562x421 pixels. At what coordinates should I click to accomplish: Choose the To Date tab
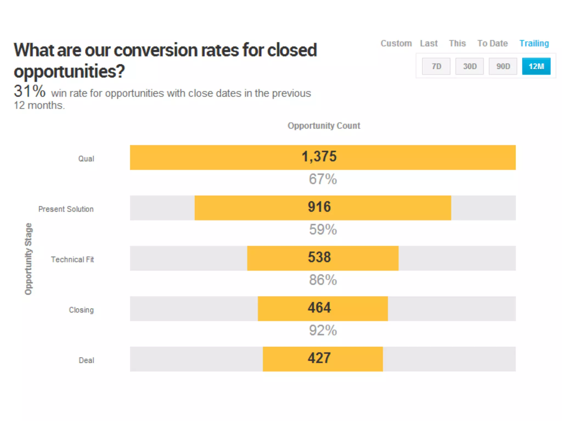coord(493,43)
